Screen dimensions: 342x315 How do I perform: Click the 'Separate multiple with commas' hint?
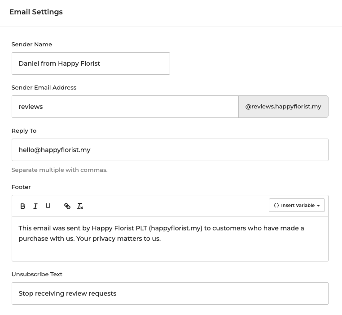click(59, 170)
